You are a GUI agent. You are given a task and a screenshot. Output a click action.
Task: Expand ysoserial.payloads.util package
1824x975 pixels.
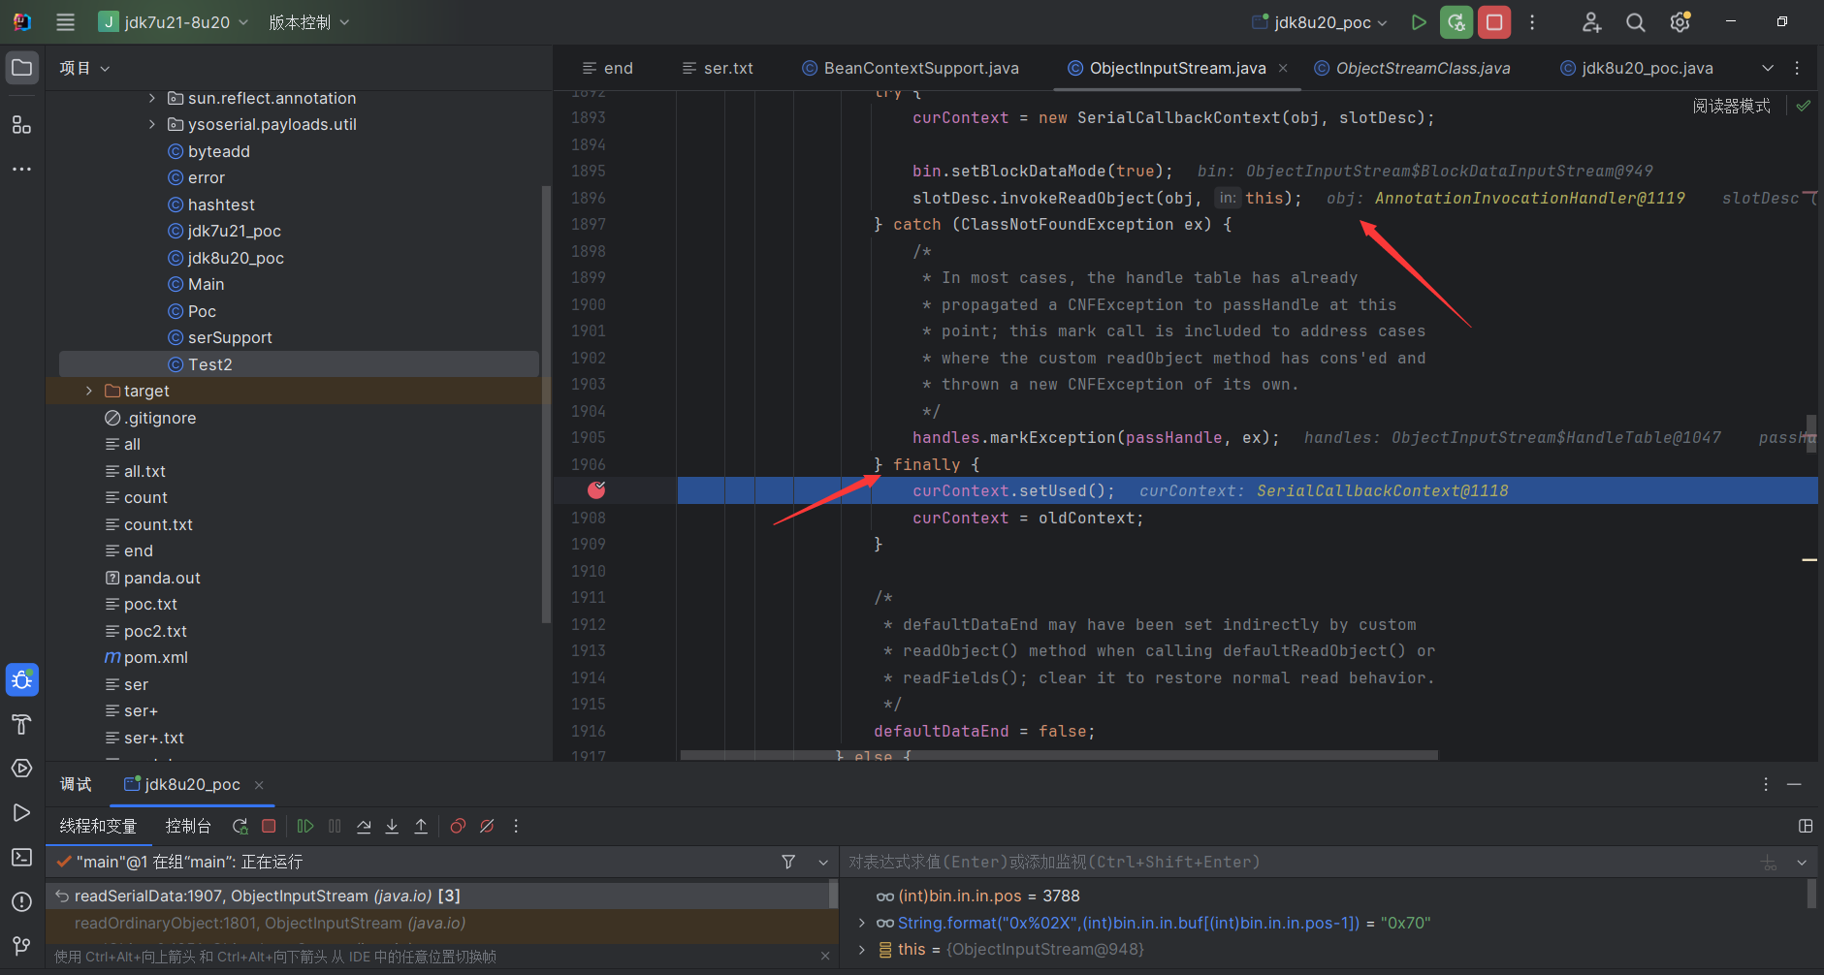pos(151,124)
